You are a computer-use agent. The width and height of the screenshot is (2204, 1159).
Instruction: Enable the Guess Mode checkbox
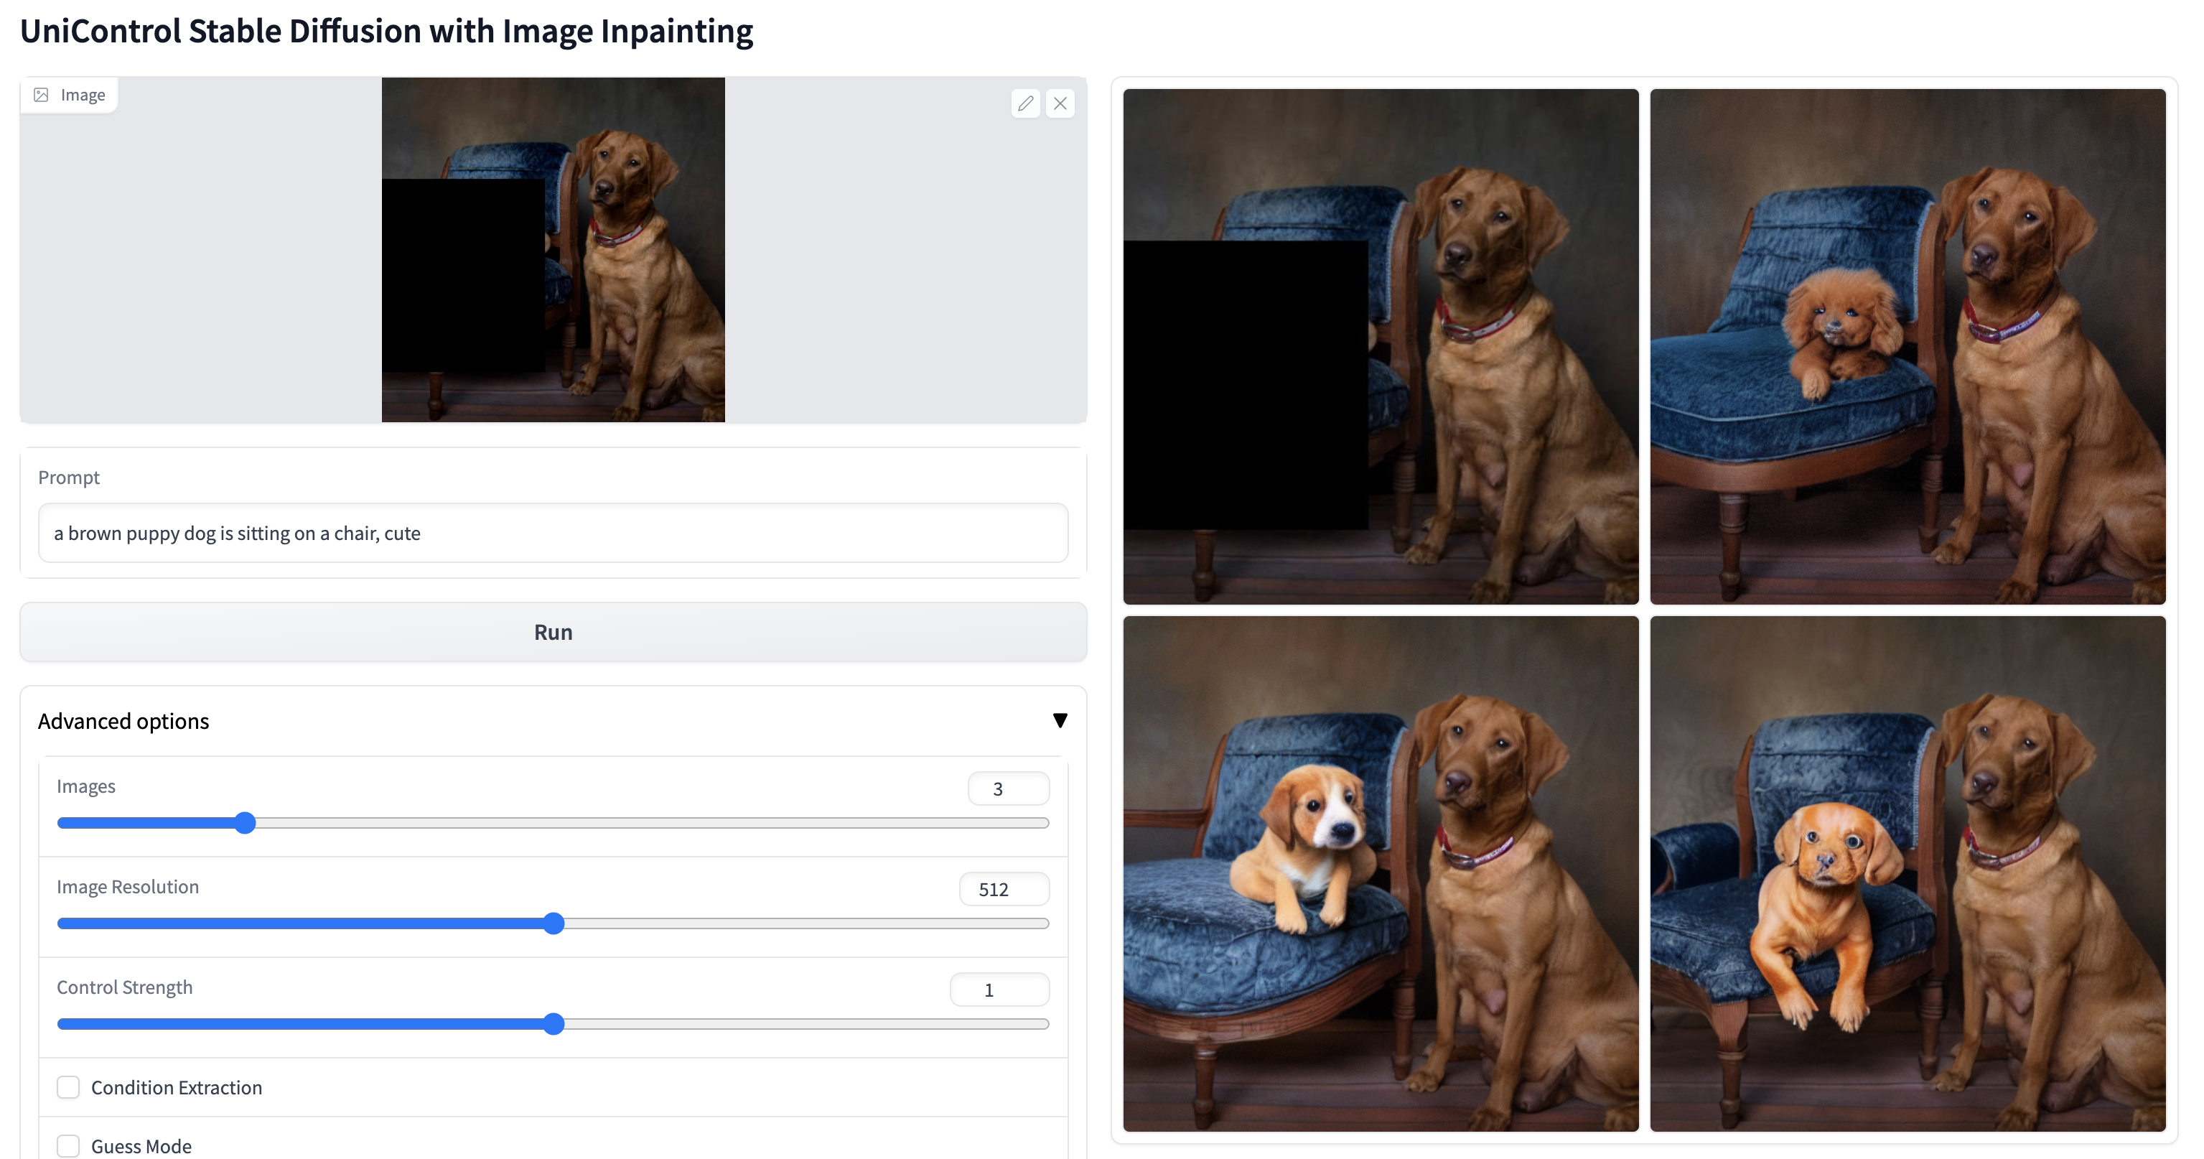click(68, 1145)
